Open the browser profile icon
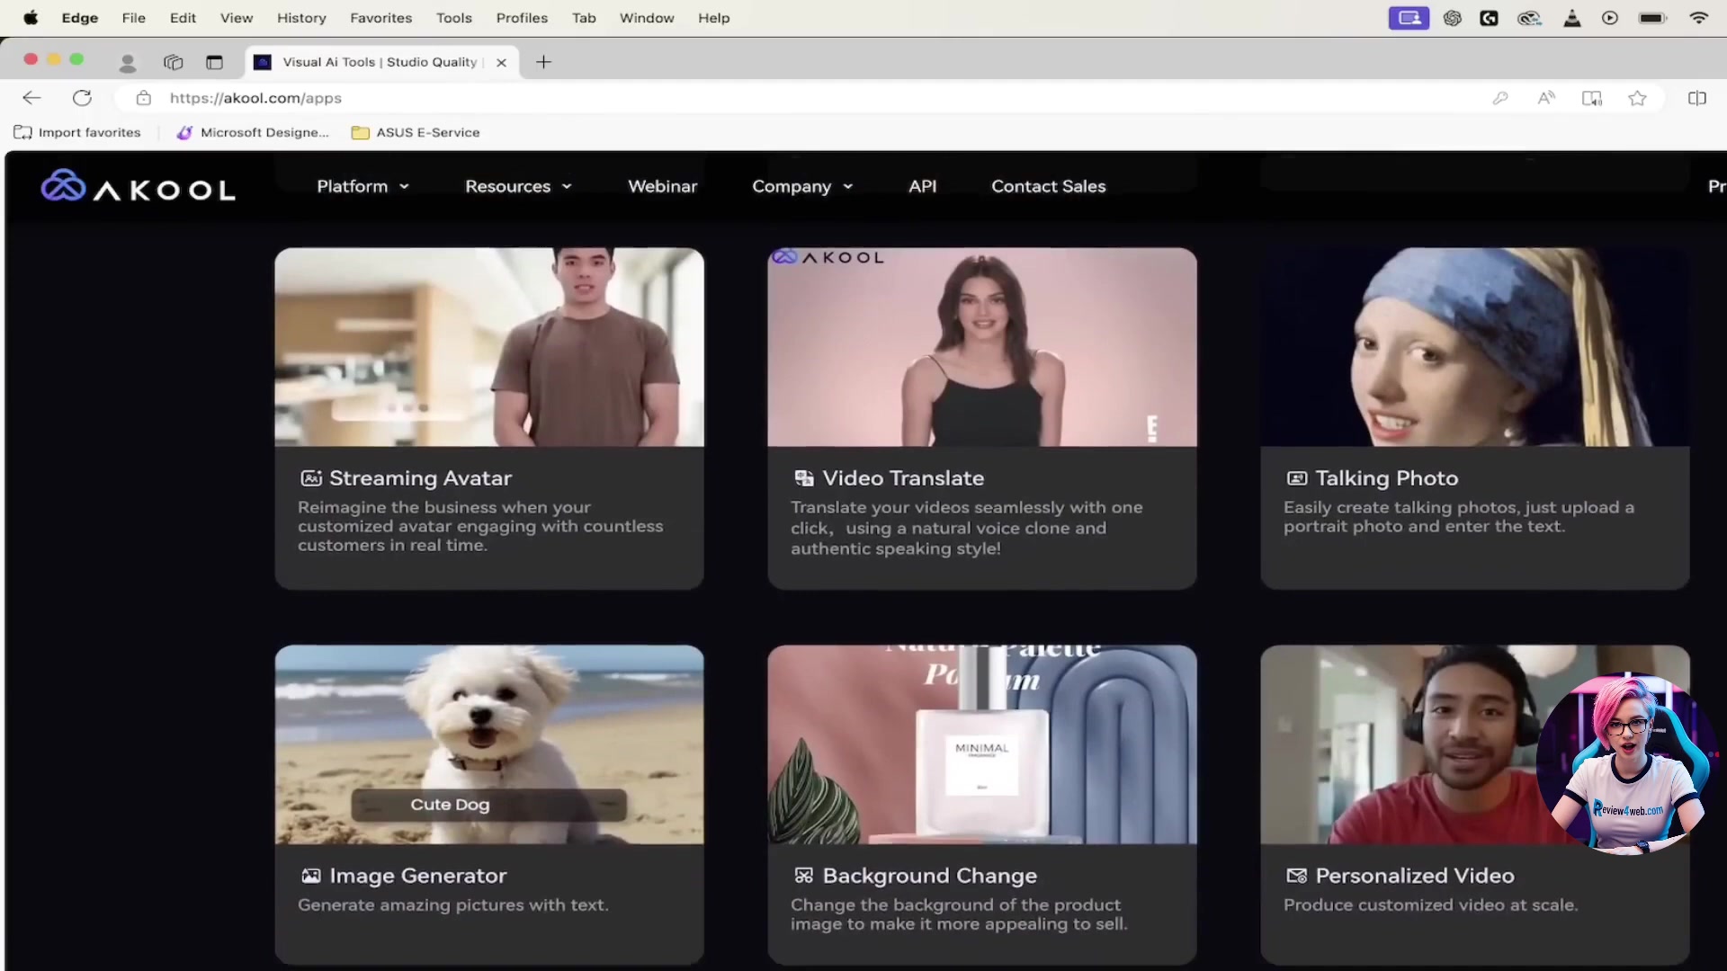 (x=128, y=62)
